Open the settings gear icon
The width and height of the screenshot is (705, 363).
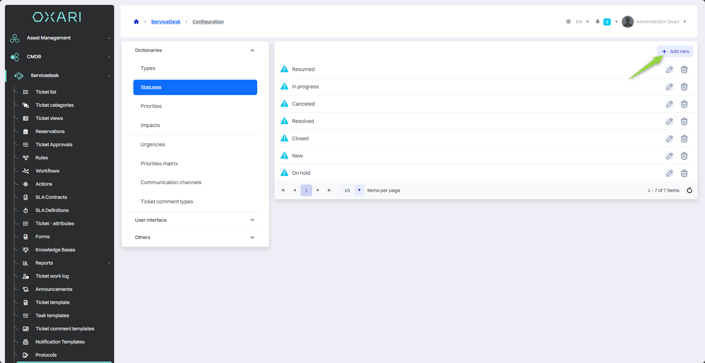(x=568, y=22)
